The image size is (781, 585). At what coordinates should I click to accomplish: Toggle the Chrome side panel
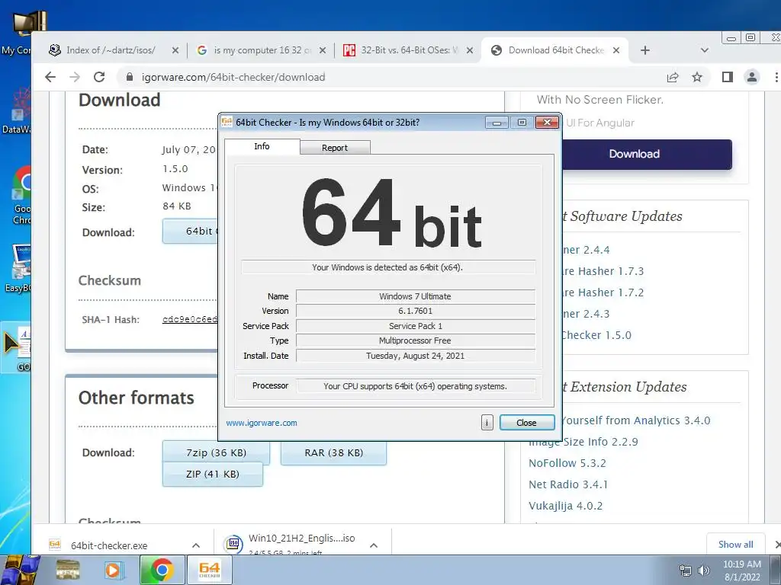point(727,77)
